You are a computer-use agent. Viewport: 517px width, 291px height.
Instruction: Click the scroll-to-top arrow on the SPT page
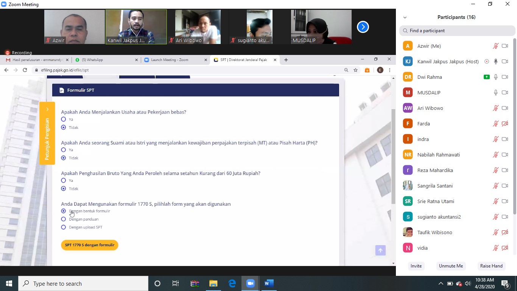(380, 250)
